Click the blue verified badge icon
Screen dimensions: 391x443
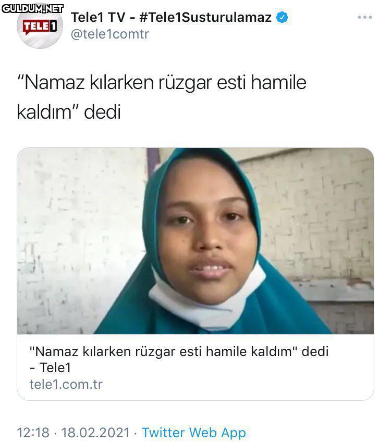click(x=282, y=17)
